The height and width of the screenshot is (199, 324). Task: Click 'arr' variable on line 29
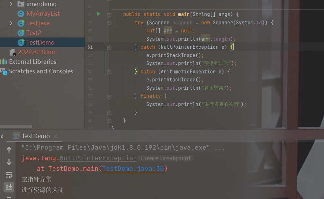168,31
